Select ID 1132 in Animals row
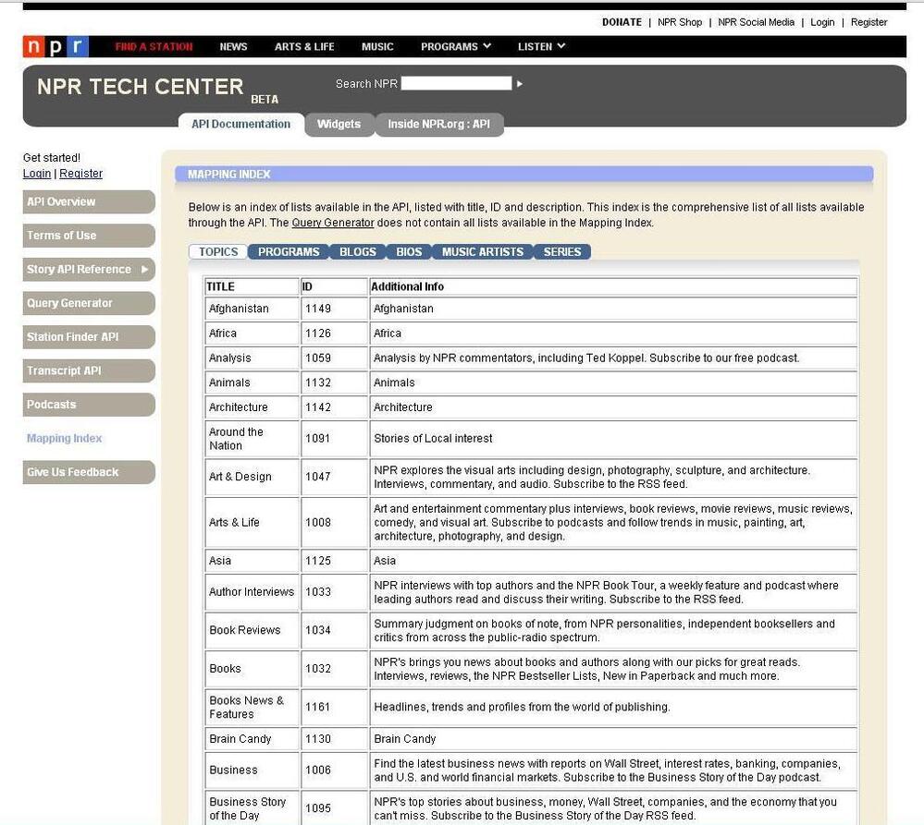The image size is (924, 825). pos(334,382)
